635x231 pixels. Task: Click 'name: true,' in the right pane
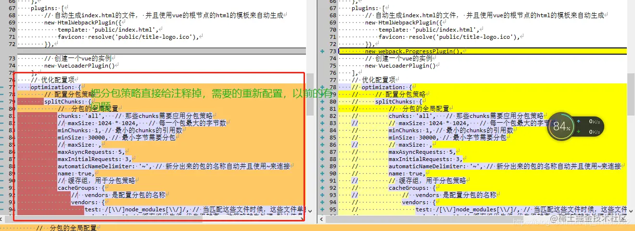pyautogui.click(x=407, y=173)
